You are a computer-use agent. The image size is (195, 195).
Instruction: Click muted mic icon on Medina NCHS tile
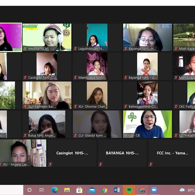[x=25, y=49]
